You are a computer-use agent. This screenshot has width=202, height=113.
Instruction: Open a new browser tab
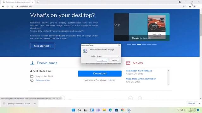38,2
